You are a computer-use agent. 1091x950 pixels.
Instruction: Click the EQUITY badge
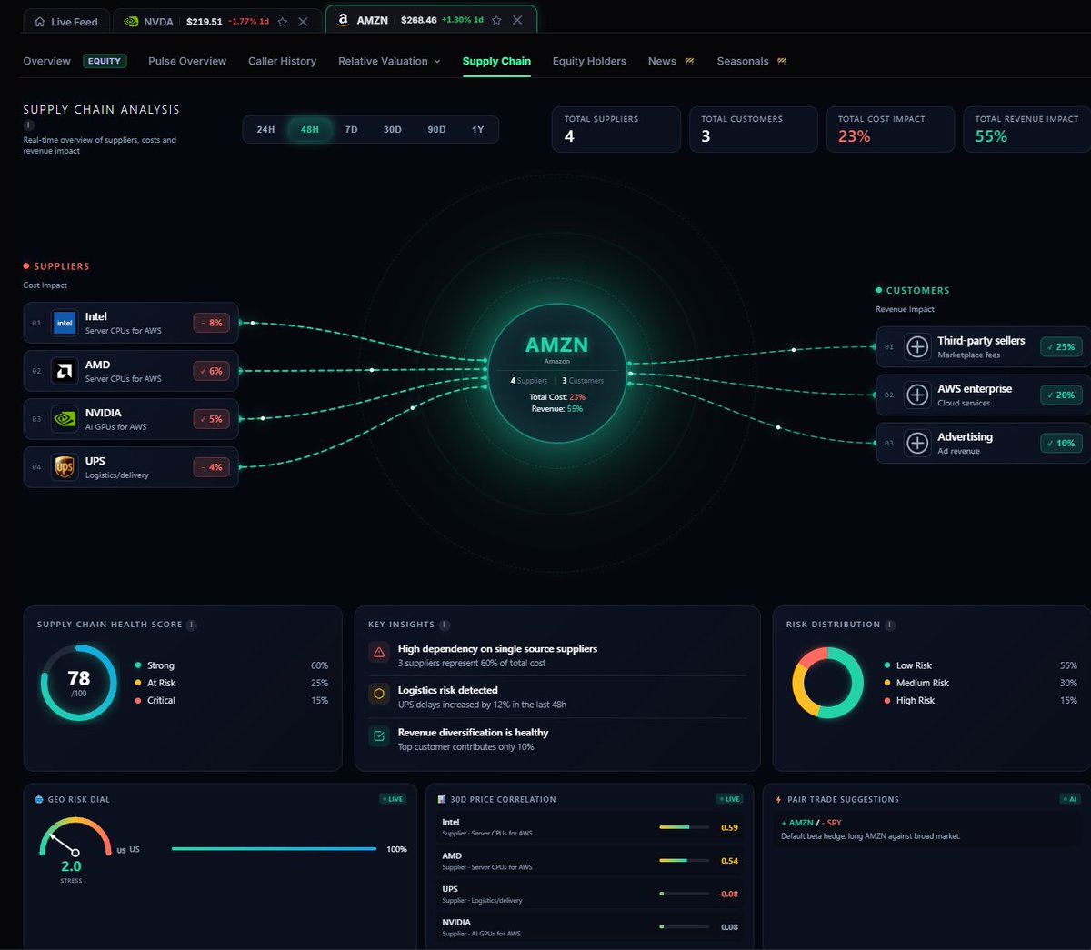coord(105,61)
